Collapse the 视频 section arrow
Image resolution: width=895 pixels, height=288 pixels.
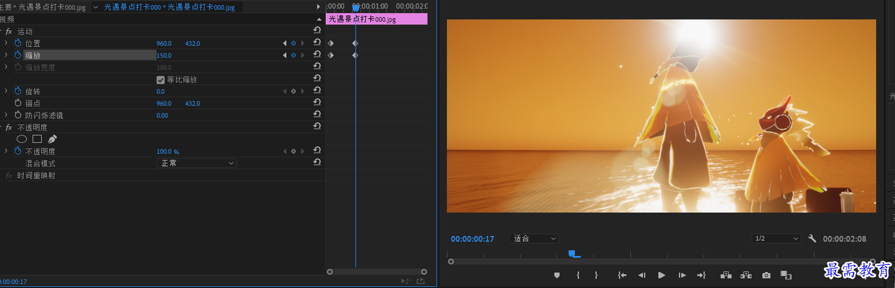click(x=318, y=19)
